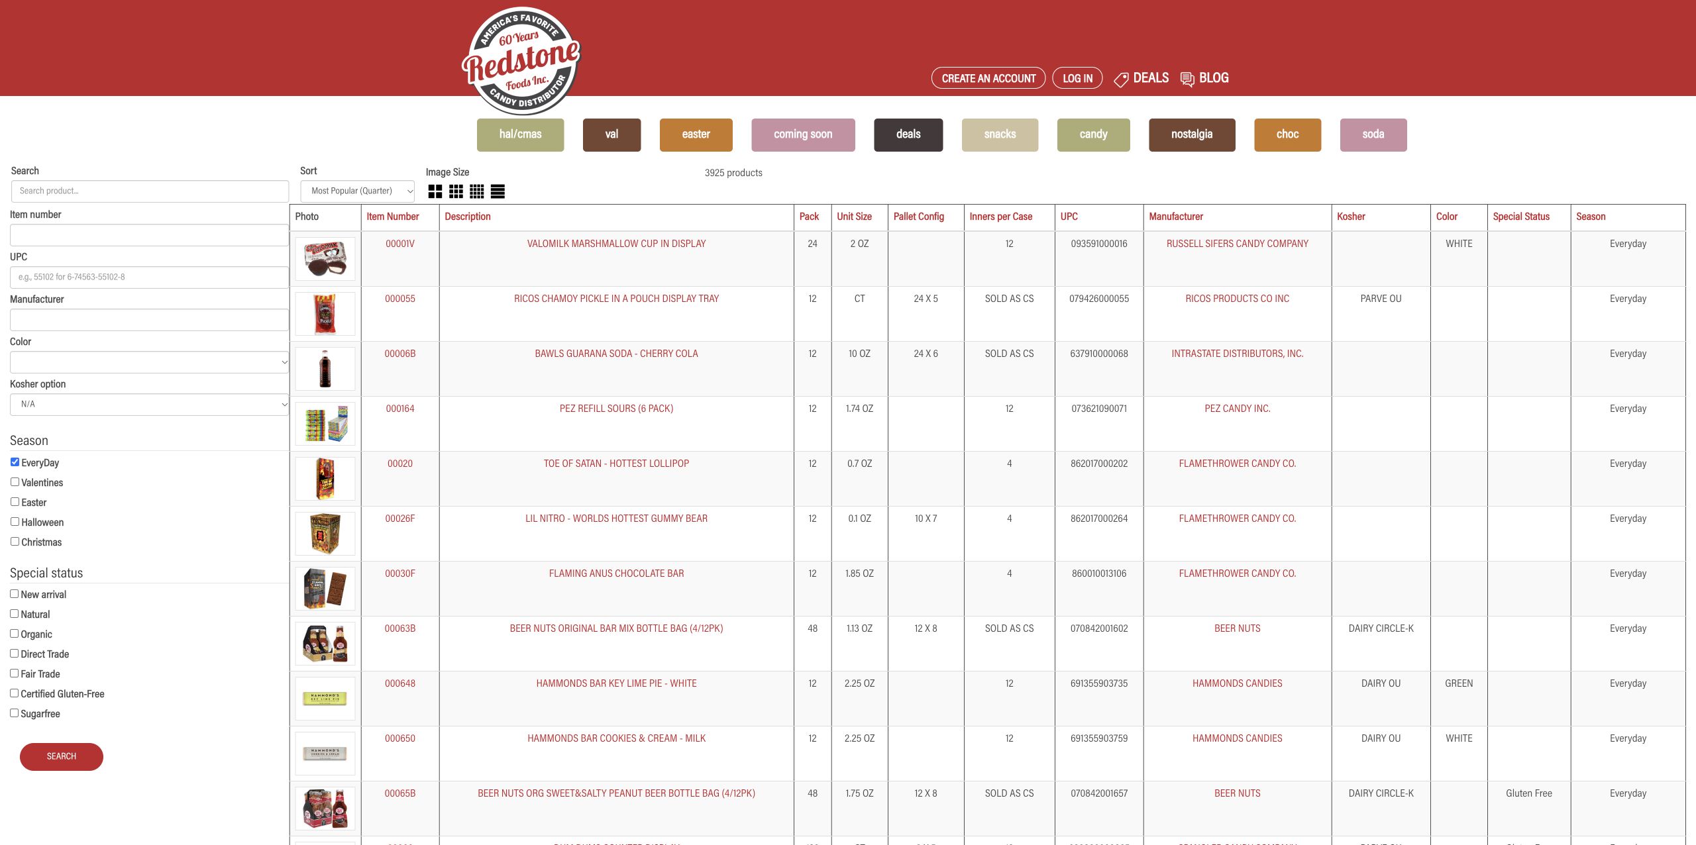Click the Deals tag icon

tap(1121, 79)
